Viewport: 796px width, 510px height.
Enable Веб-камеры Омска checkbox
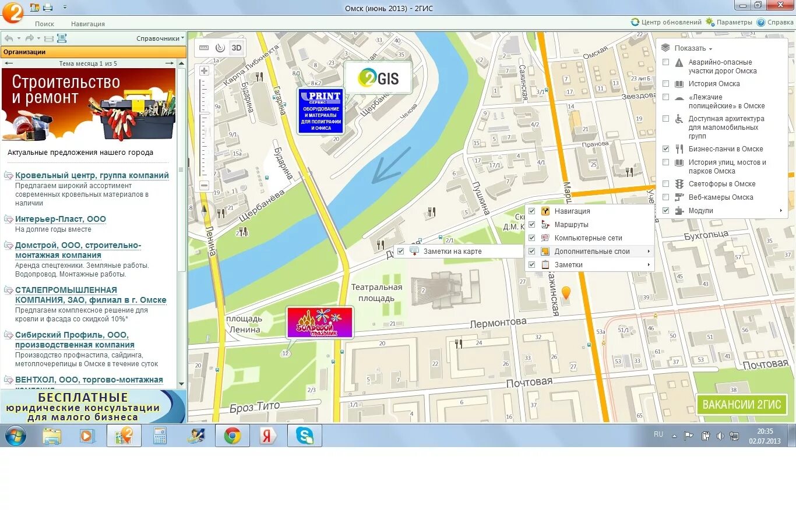[665, 197]
